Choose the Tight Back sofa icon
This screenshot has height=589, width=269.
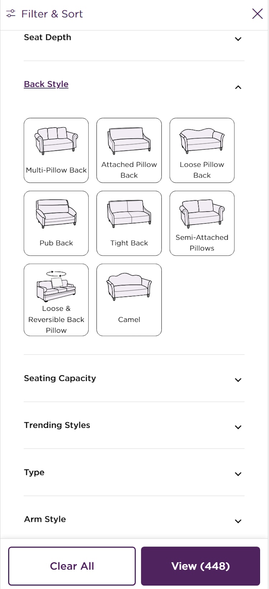[x=129, y=214]
